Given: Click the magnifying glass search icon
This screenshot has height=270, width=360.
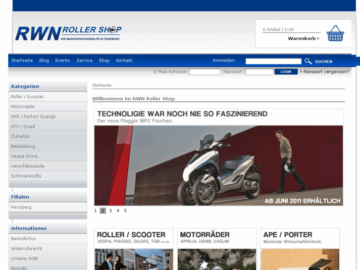Looking at the screenshot, I should (308, 61).
